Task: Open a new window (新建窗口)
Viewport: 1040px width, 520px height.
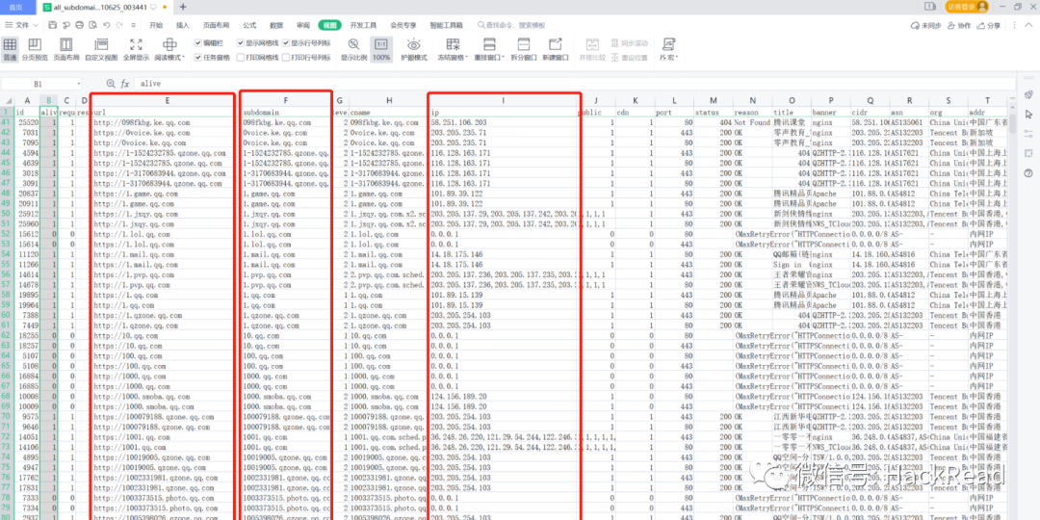Action: click(x=556, y=50)
